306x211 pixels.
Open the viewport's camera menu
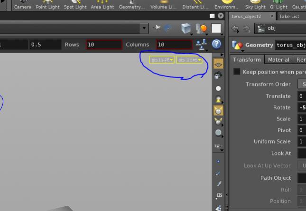pyautogui.click(x=189, y=60)
